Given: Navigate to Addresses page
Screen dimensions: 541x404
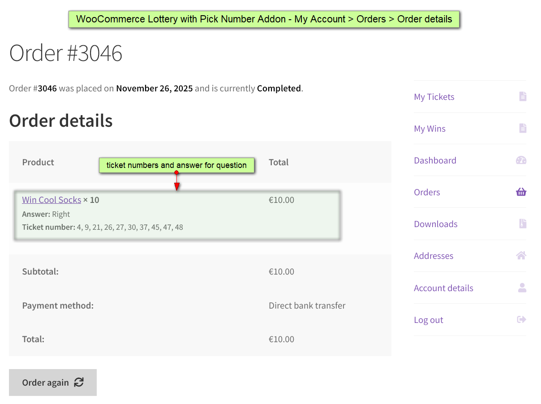Looking at the screenshot, I should pyautogui.click(x=434, y=256).
